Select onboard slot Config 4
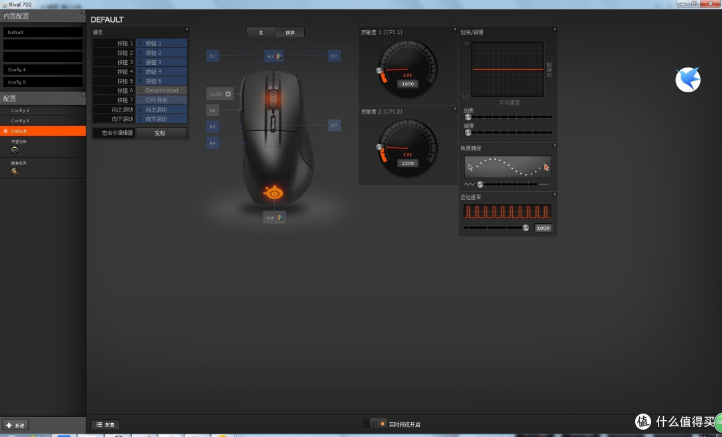 [43, 69]
